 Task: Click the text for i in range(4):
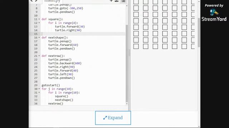(x=63, y=23)
